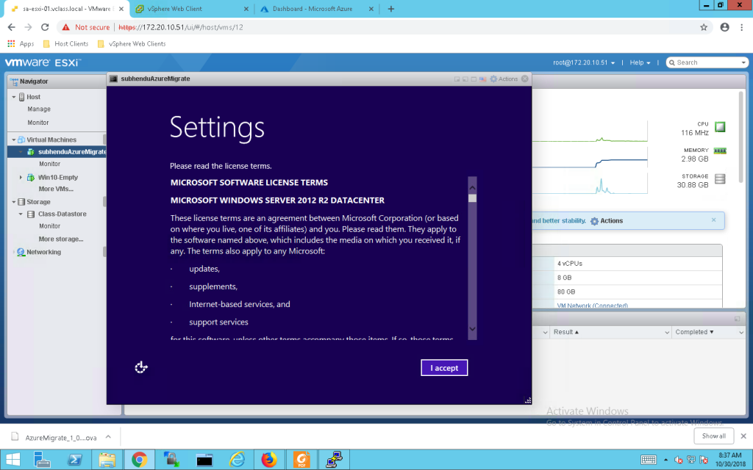Collapse the Class-Datastore node
The width and height of the screenshot is (753, 470).
21,214
